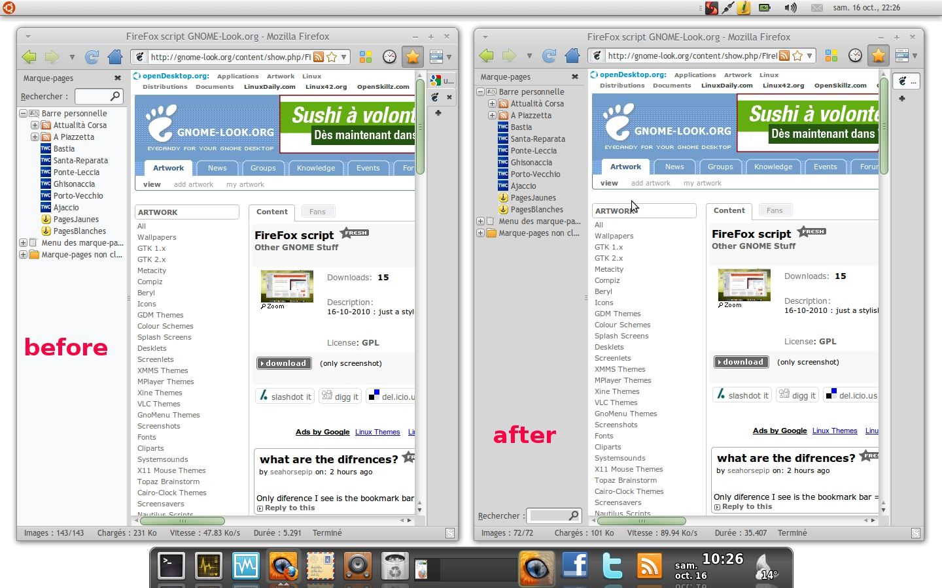Expand A Piazzetta in left sidebar

(x=35, y=137)
